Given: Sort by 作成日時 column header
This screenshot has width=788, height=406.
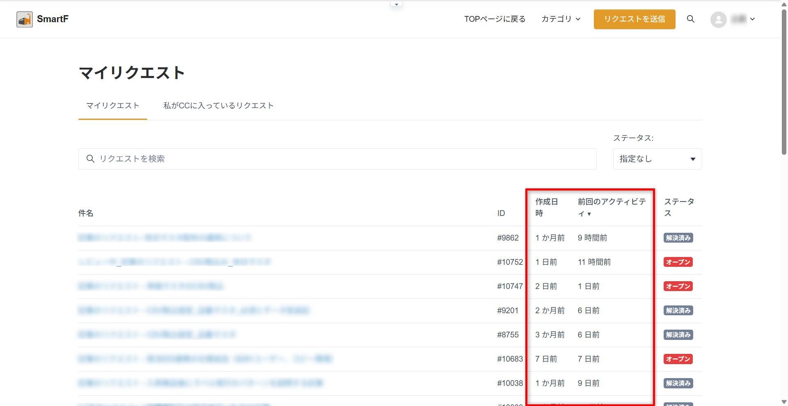Looking at the screenshot, I should click(546, 207).
